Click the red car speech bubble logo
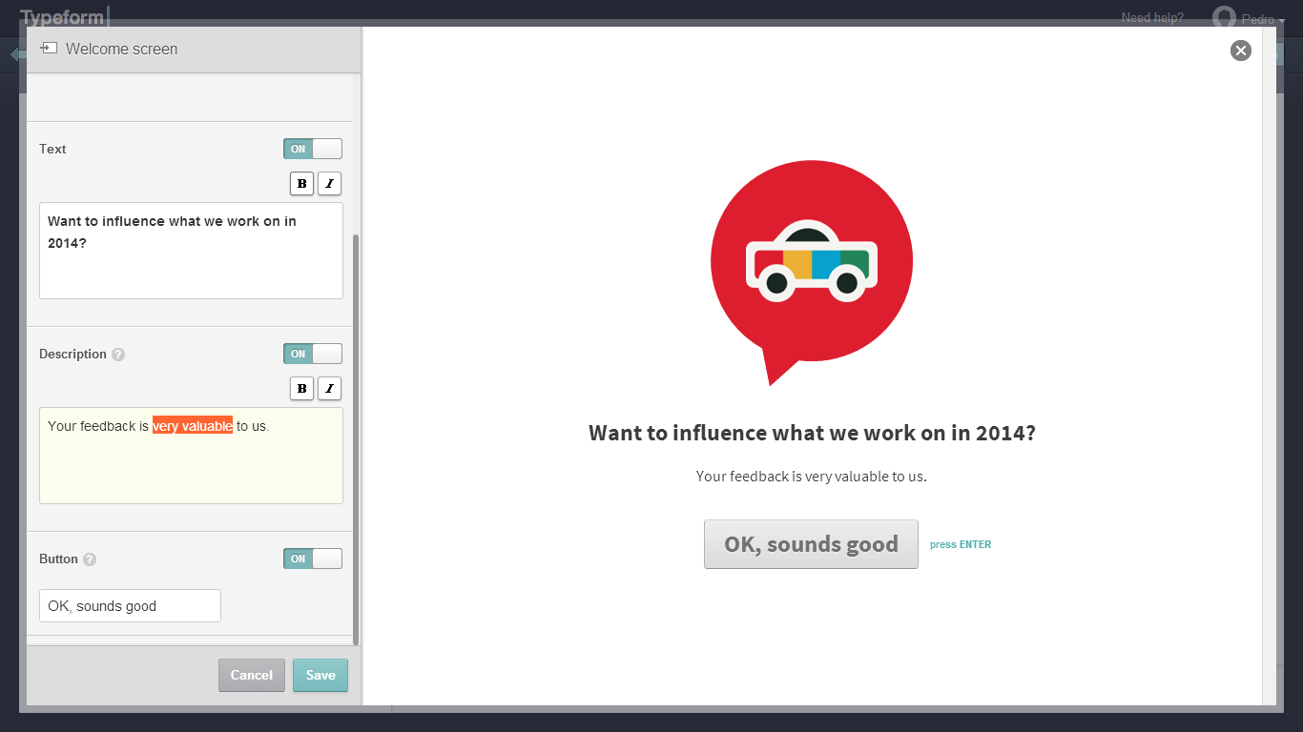Viewport: 1303px width, 732px height. point(811,272)
